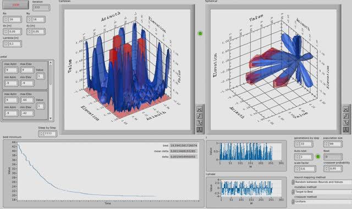The width and height of the screenshot is (352, 209).
Task: Click the first petal's max Elev field
Action: point(27,70)
